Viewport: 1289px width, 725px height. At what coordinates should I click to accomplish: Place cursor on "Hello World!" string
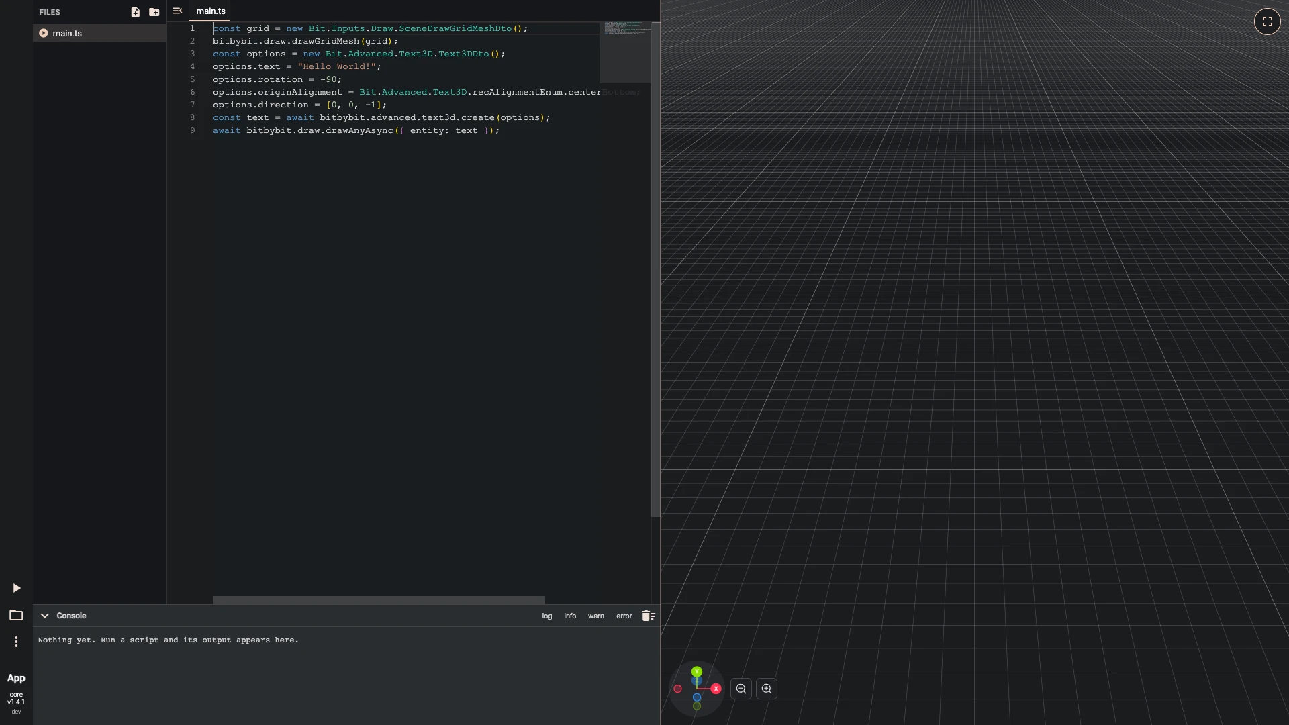click(x=336, y=66)
